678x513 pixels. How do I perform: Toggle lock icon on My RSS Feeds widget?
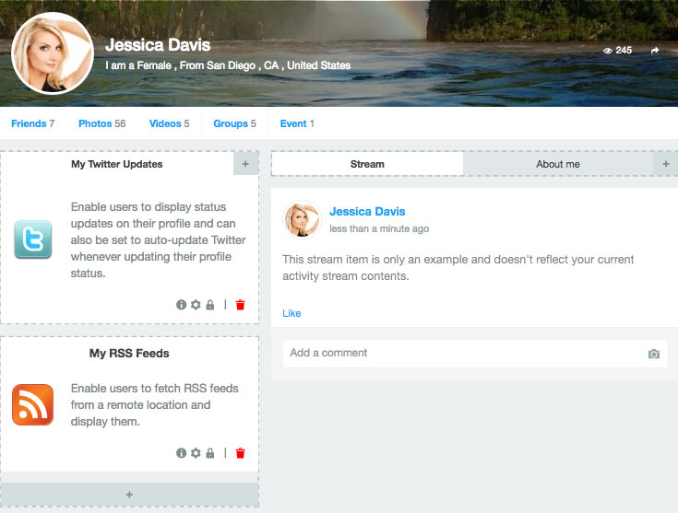(210, 453)
